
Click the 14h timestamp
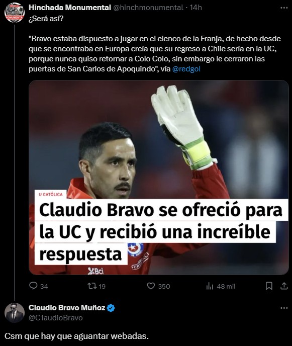[x=196, y=8]
